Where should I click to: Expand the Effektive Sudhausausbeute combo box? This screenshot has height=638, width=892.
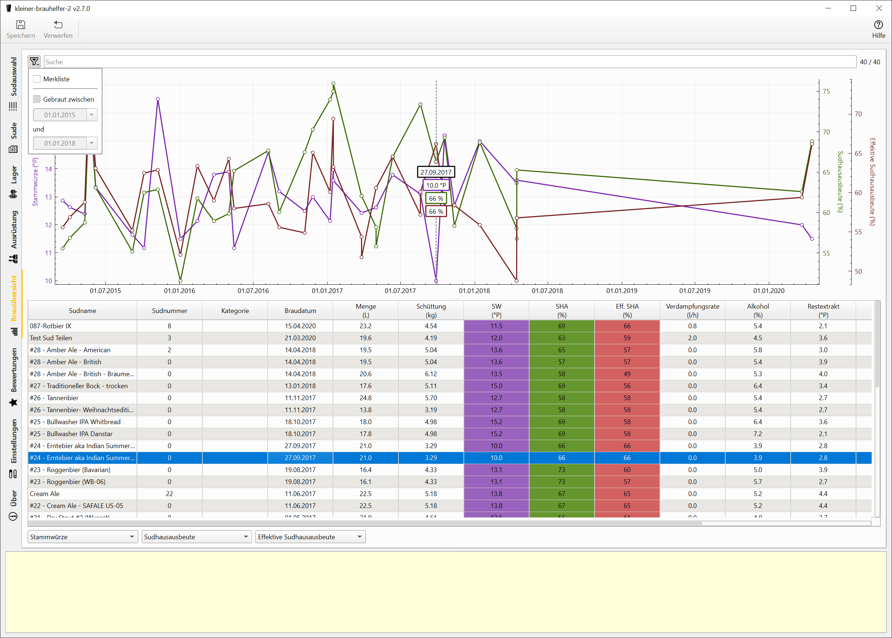pos(310,537)
